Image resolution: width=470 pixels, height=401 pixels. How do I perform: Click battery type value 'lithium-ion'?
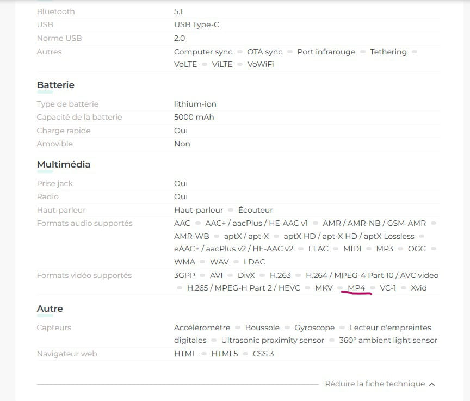coord(195,104)
